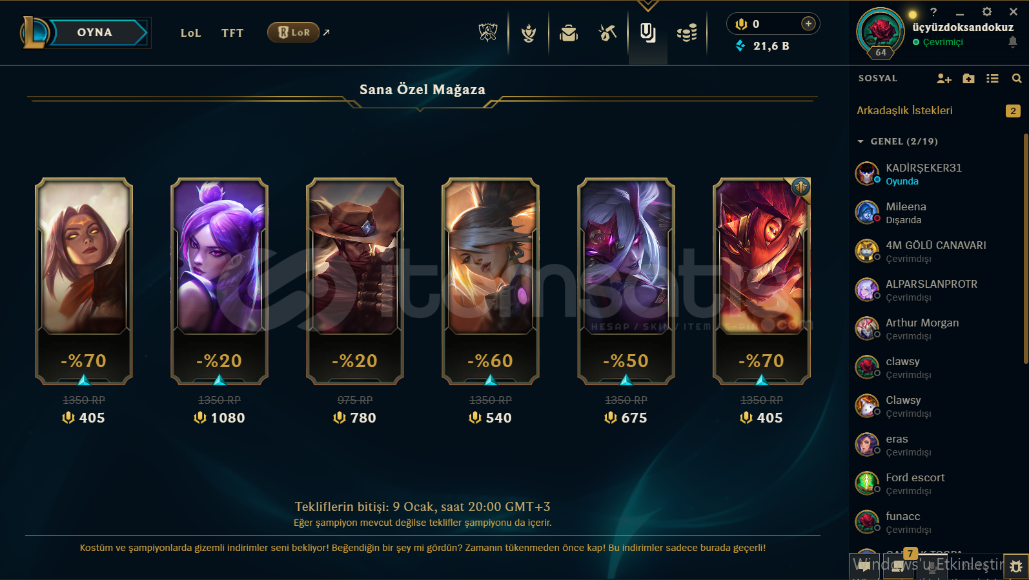Launch the LoR button
Screen dimensions: 1029x580
click(x=294, y=32)
